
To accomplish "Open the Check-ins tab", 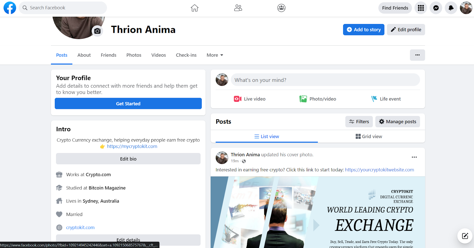I will [x=186, y=55].
